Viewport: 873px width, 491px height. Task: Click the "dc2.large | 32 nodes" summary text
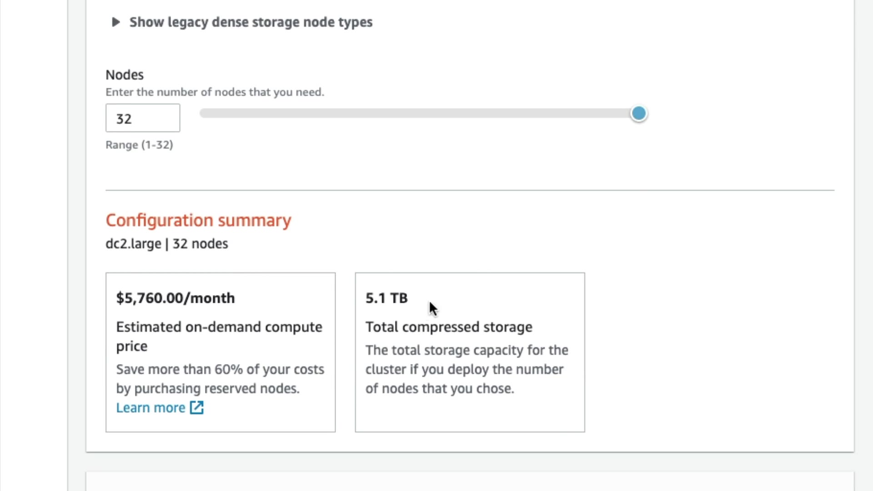[x=167, y=244]
